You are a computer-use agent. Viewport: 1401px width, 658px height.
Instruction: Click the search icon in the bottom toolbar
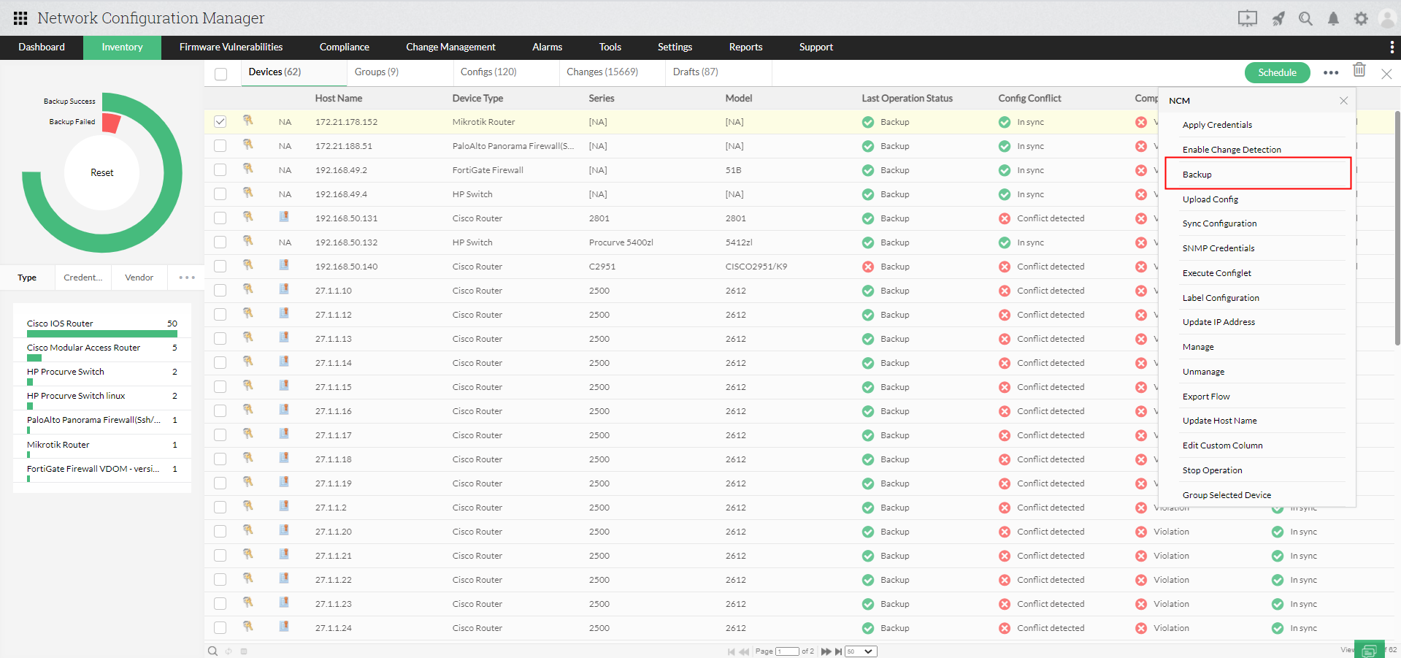(x=212, y=650)
